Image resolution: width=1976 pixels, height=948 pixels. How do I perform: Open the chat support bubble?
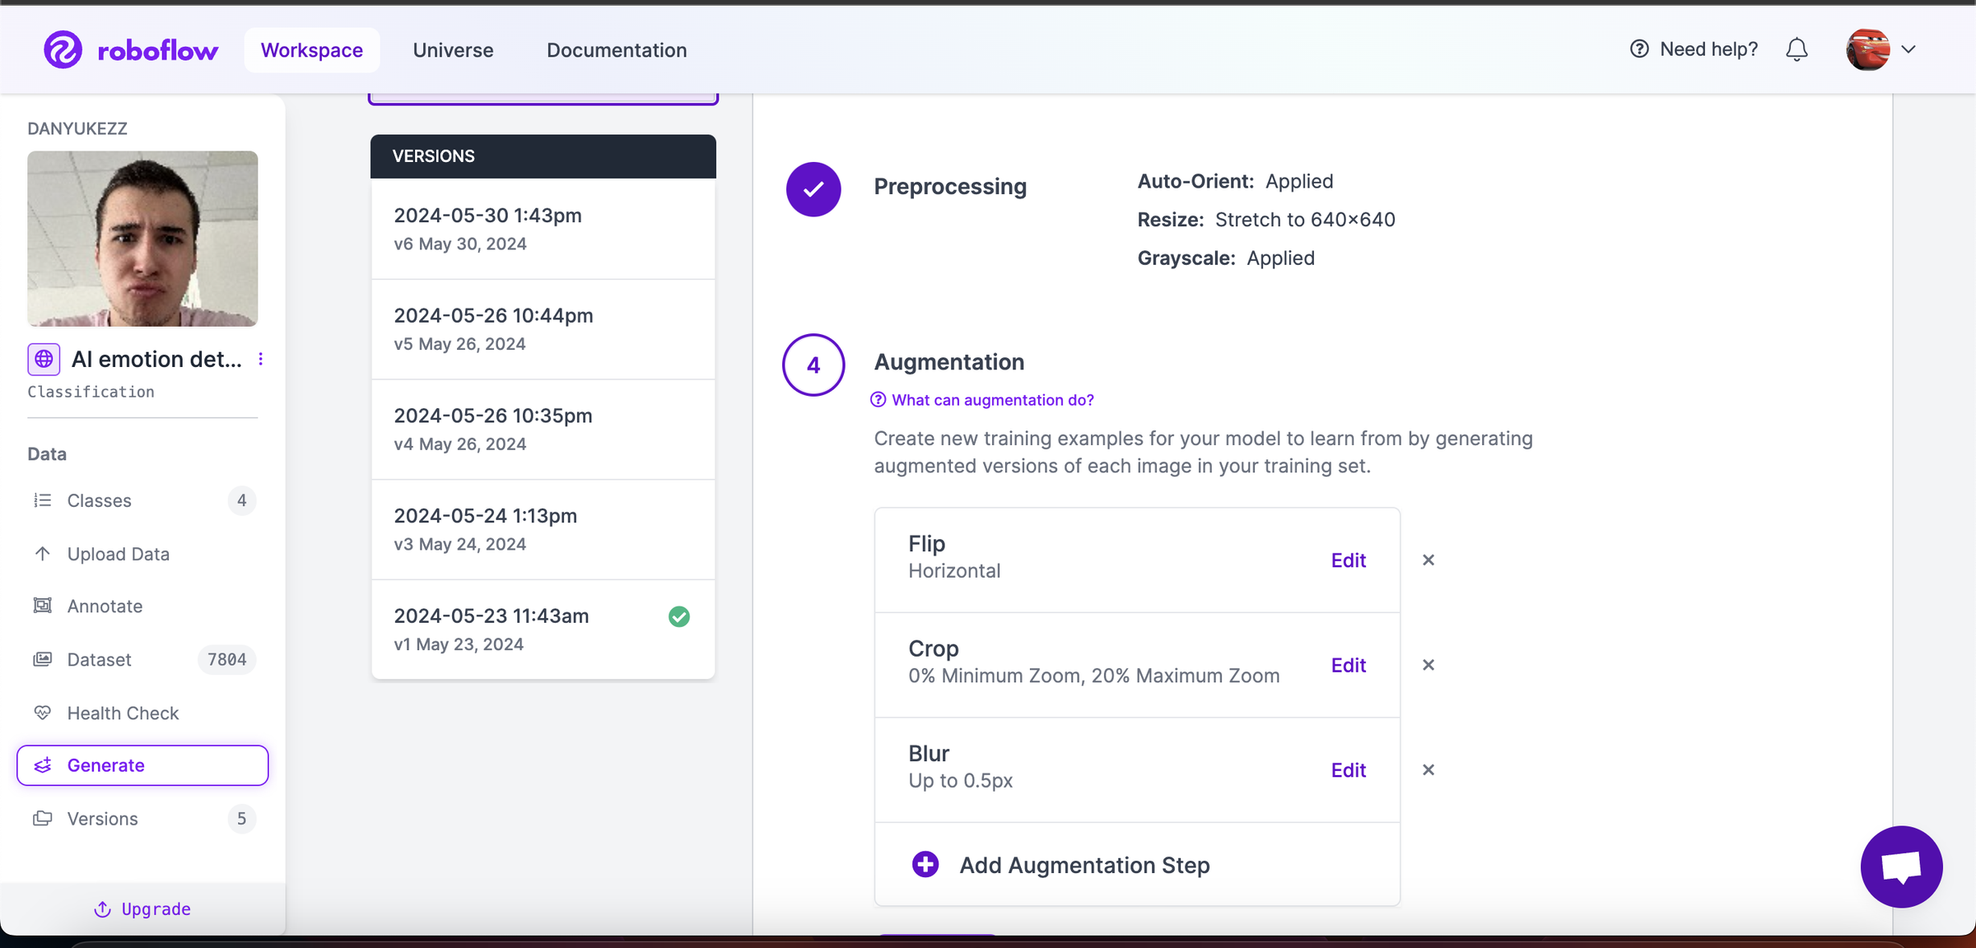[1901, 867]
